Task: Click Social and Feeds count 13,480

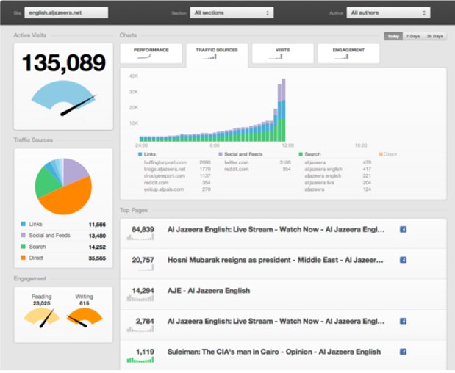Action: tap(97, 236)
